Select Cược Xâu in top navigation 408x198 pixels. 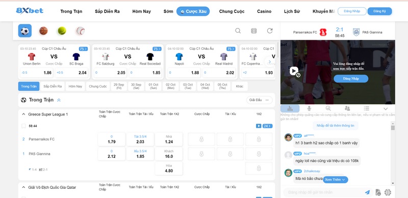(193, 11)
